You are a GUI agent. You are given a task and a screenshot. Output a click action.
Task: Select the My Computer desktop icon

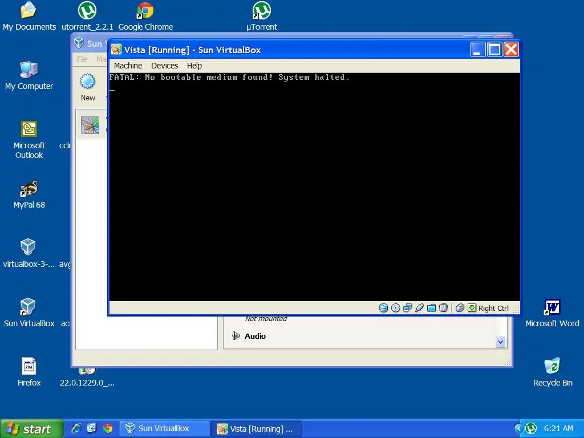click(29, 76)
